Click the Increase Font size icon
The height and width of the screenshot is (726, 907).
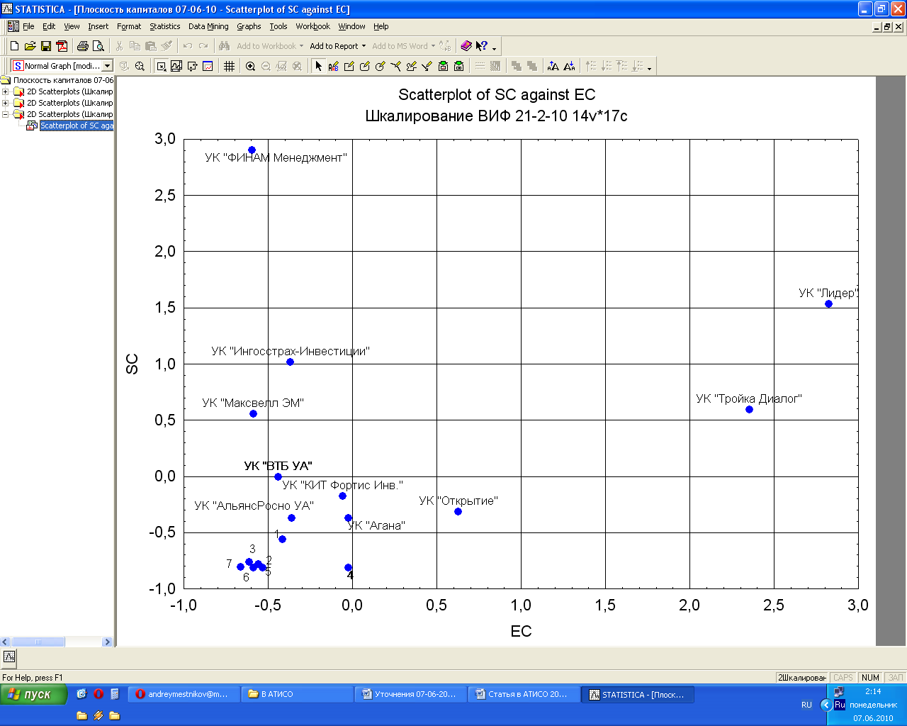(553, 66)
